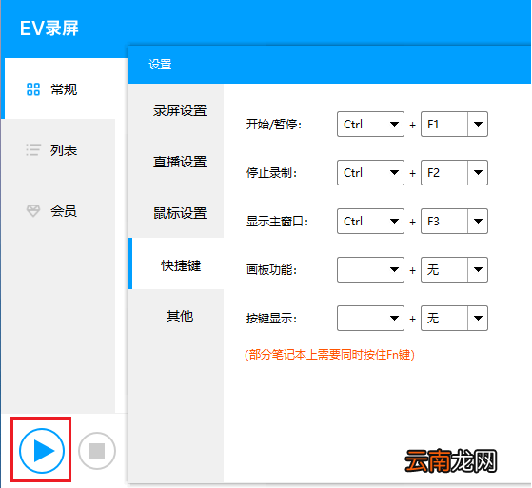The width and height of the screenshot is (532, 488).
Task: Switch to 直播设置 settings section
Action: (x=176, y=162)
